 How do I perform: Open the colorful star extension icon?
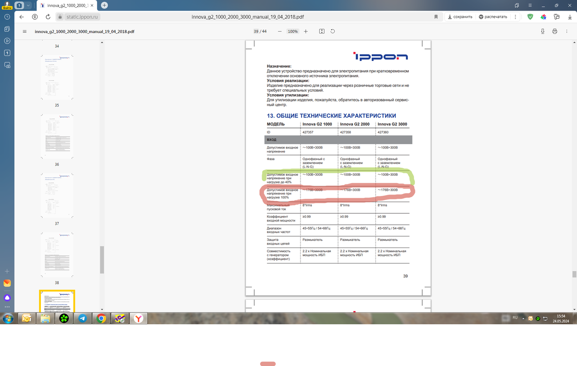pyautogui.click(x=543, y=17)
